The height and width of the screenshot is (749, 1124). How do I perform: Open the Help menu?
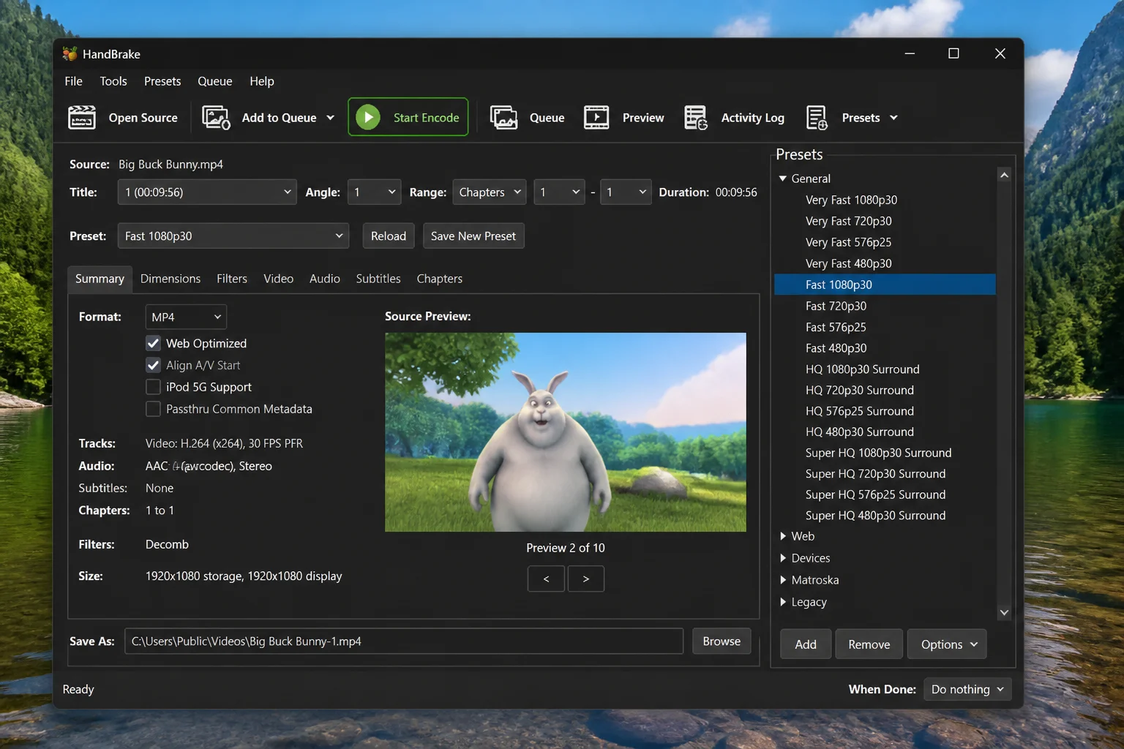tap(262, 81)
